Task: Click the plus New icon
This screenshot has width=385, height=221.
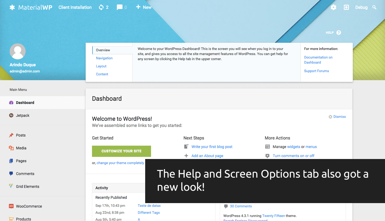Action: click(x=138, y=7)
